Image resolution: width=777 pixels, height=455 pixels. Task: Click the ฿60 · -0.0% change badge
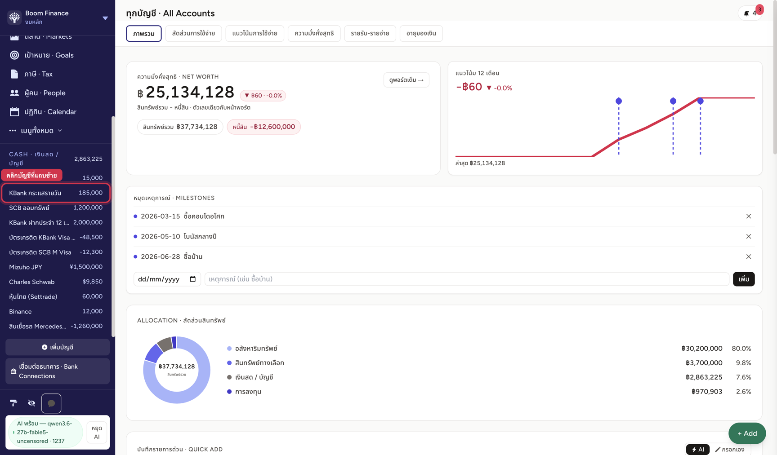tap(263, 96)
